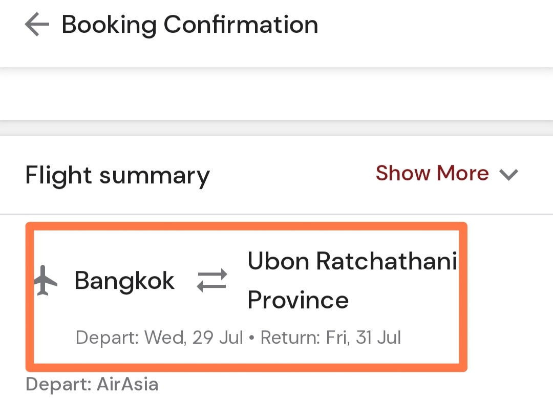Screen dimensions: 553x419
Task: Tap the empty band below the header
Action: 276,94
